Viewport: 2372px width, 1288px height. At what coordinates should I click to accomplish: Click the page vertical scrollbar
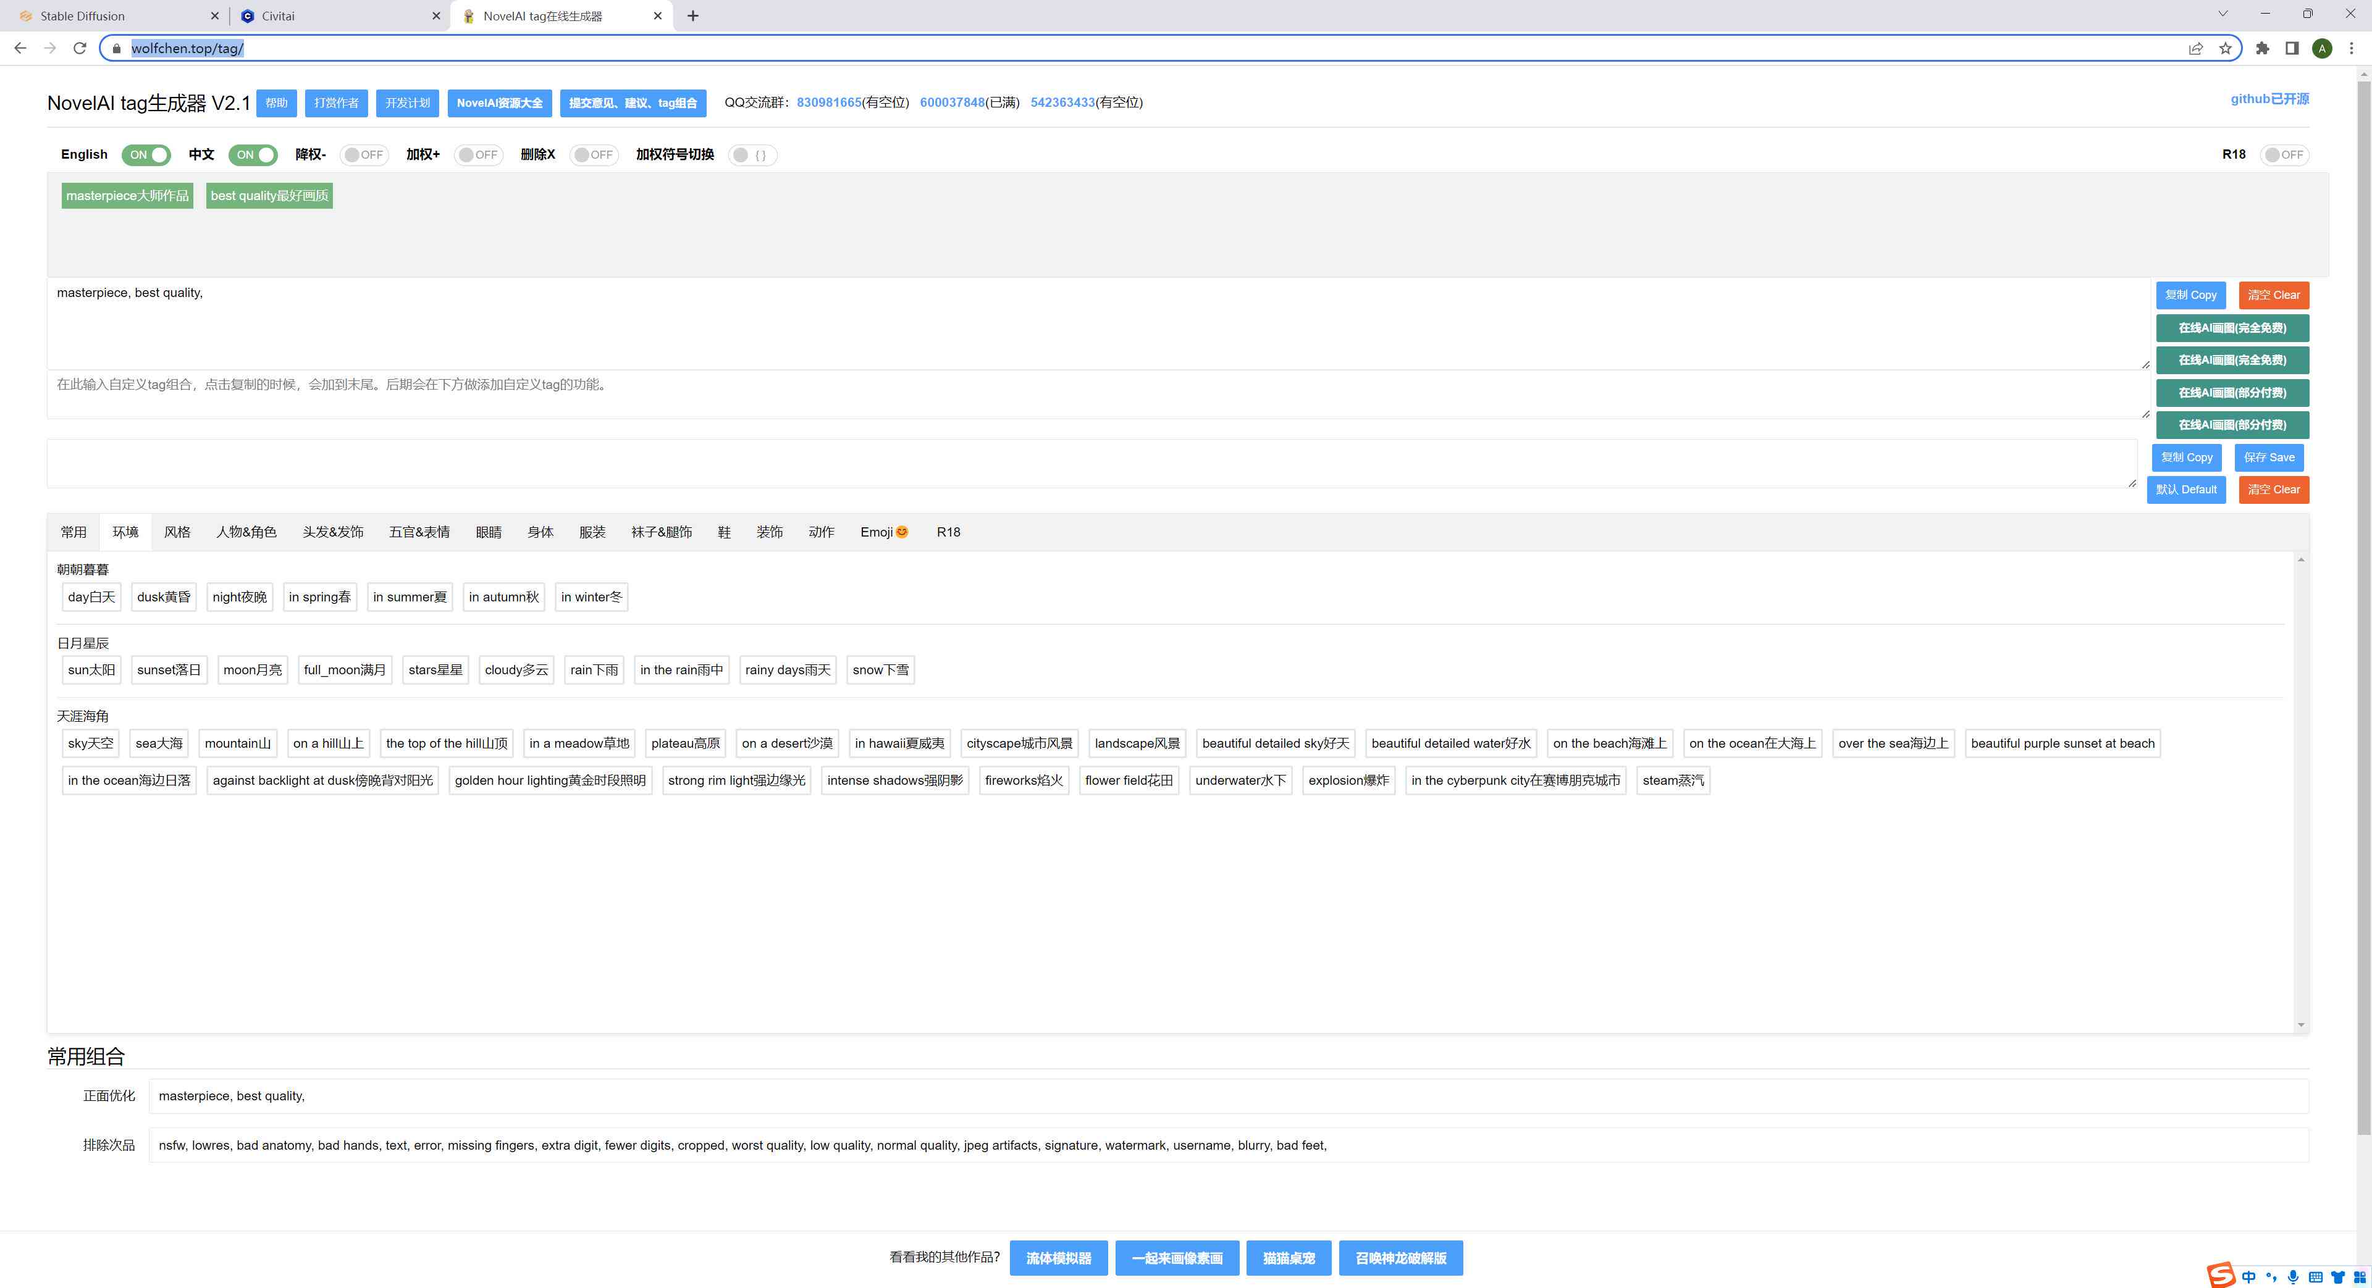[2364, 608]
